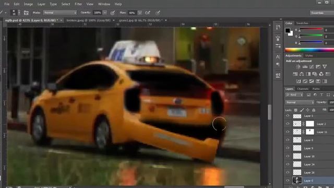This screenshot has width=334, height=188.
Task: Filter layers by type layers
Action: (x=321, y=95)
